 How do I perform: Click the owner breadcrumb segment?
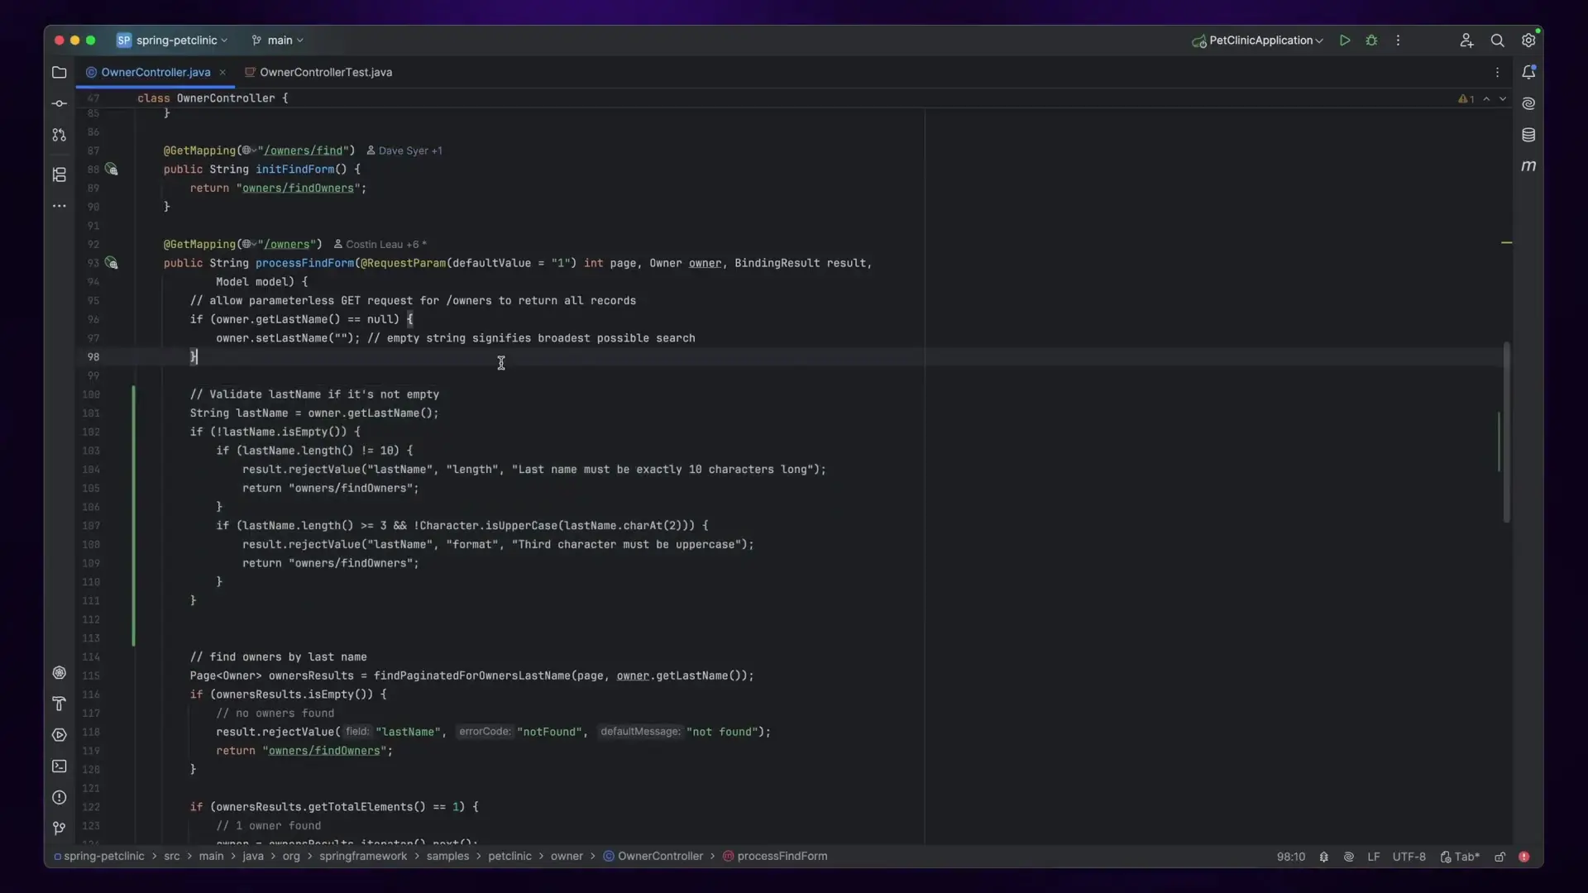[x=567, y=857]
